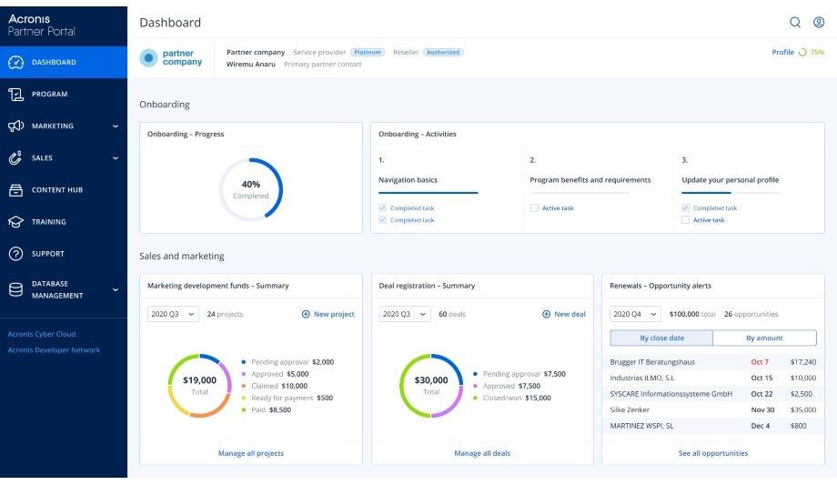Switch to the By amount tab

[764, 338]
